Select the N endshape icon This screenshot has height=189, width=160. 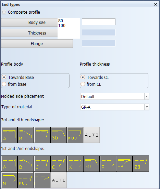pos(9,180)
